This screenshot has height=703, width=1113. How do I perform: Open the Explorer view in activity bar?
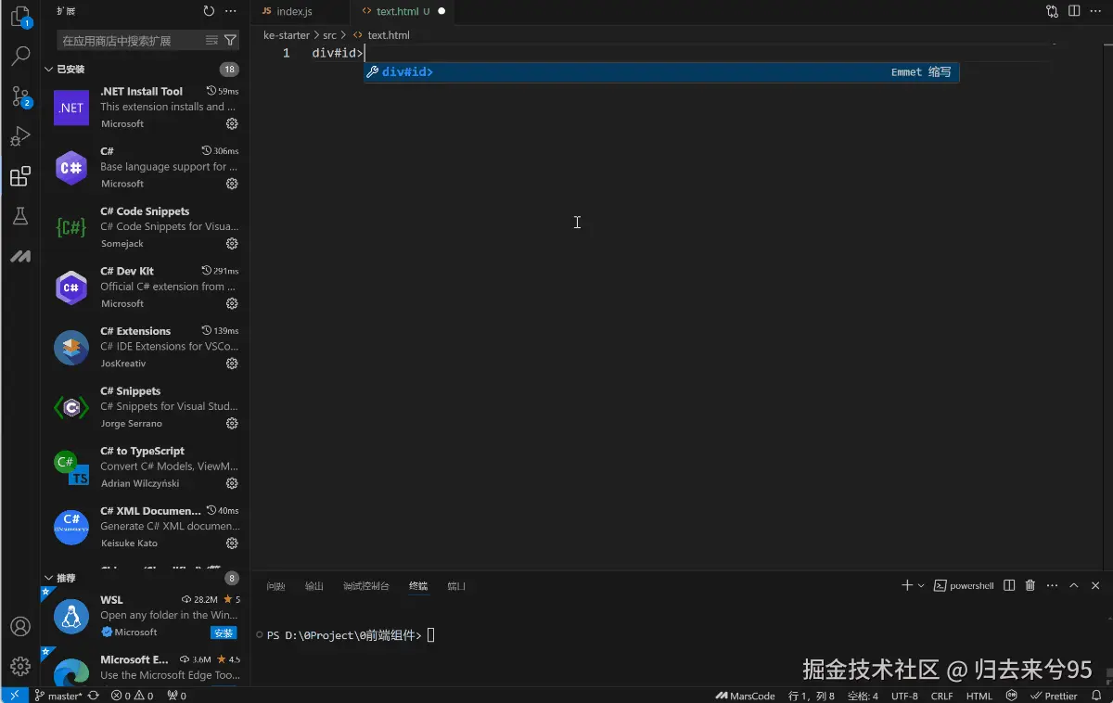coord(20,16)
